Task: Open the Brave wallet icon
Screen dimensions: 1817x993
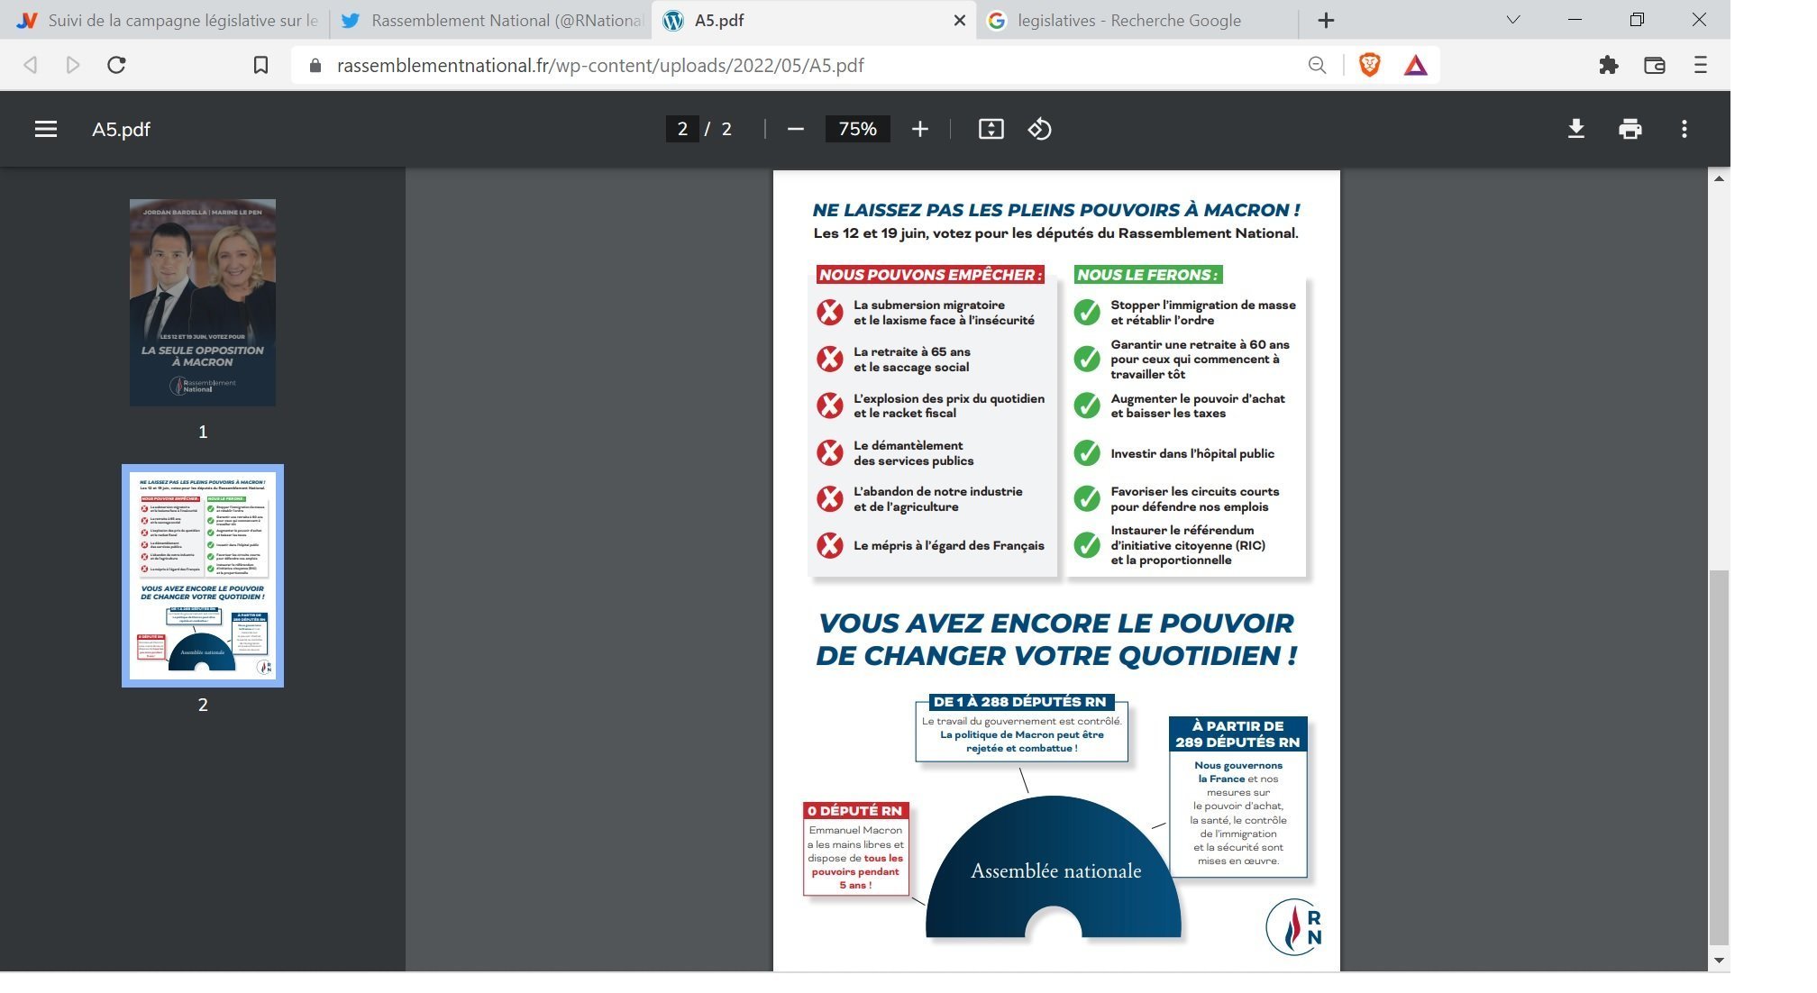Action: pyautogui.click(x=1654, y=65)
